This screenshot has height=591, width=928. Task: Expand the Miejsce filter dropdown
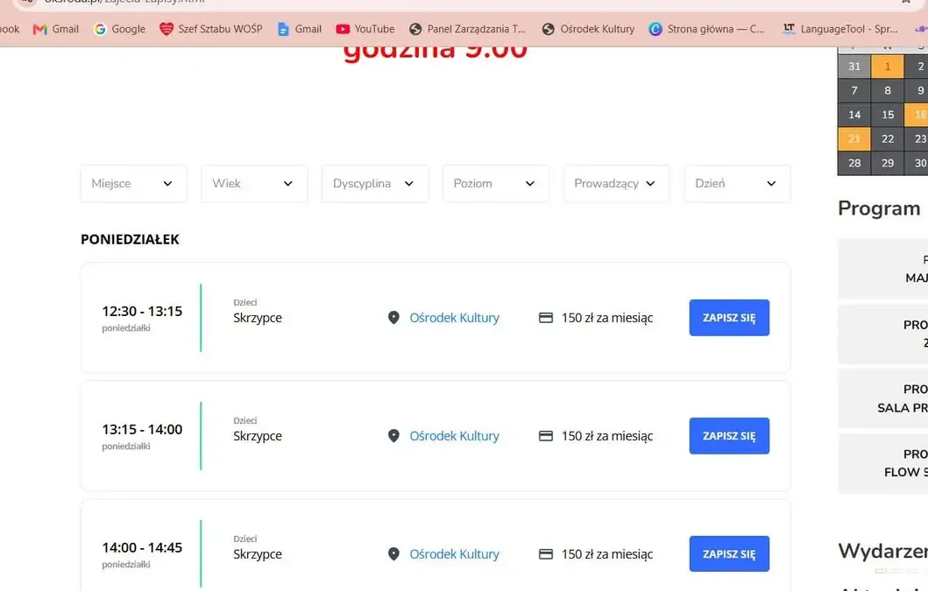tap(134, 183)
